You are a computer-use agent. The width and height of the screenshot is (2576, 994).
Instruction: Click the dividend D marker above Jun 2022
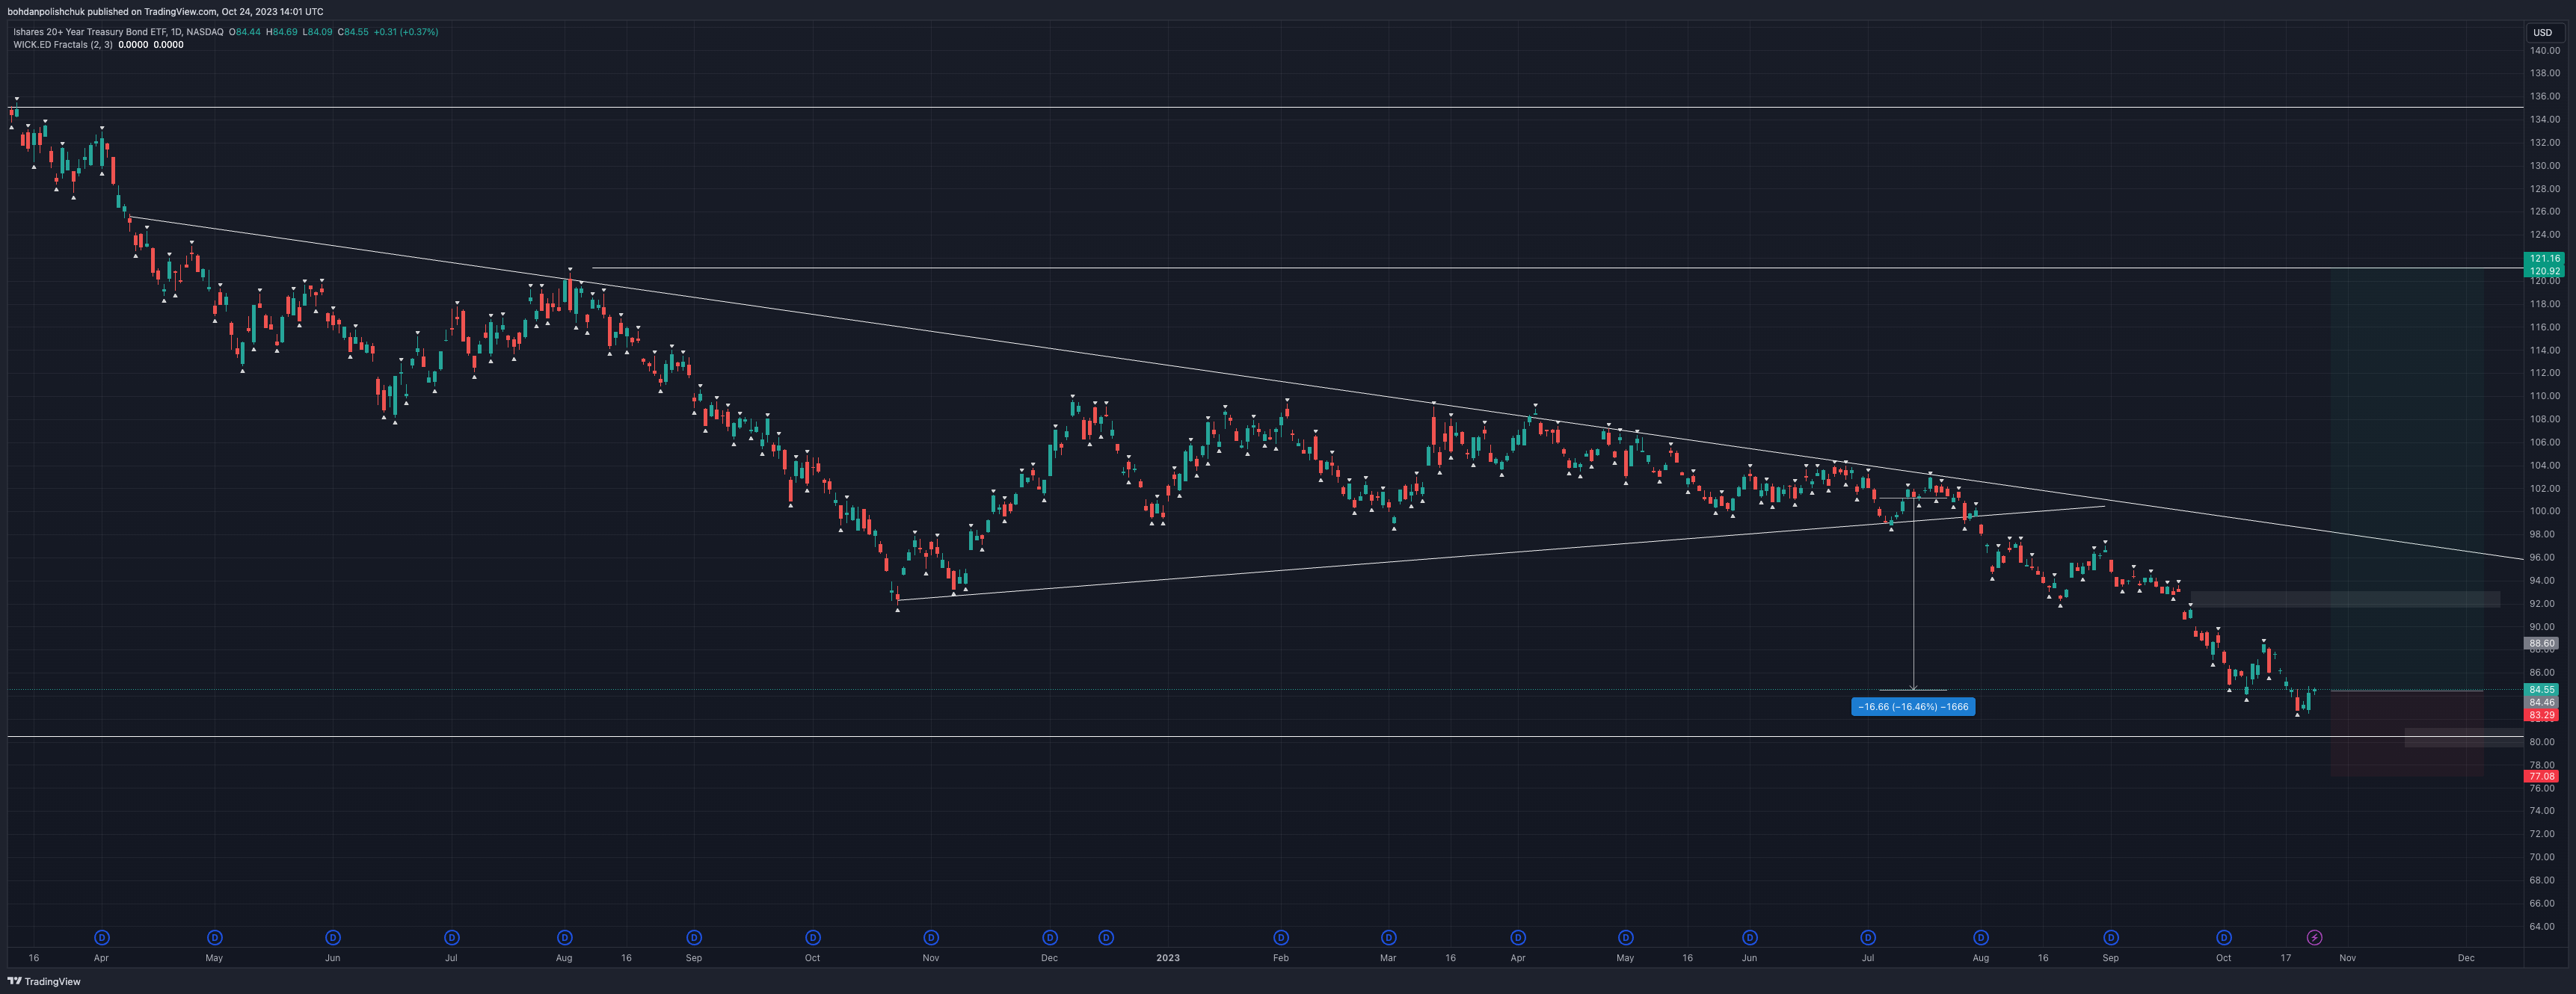[x=333, y=937]
